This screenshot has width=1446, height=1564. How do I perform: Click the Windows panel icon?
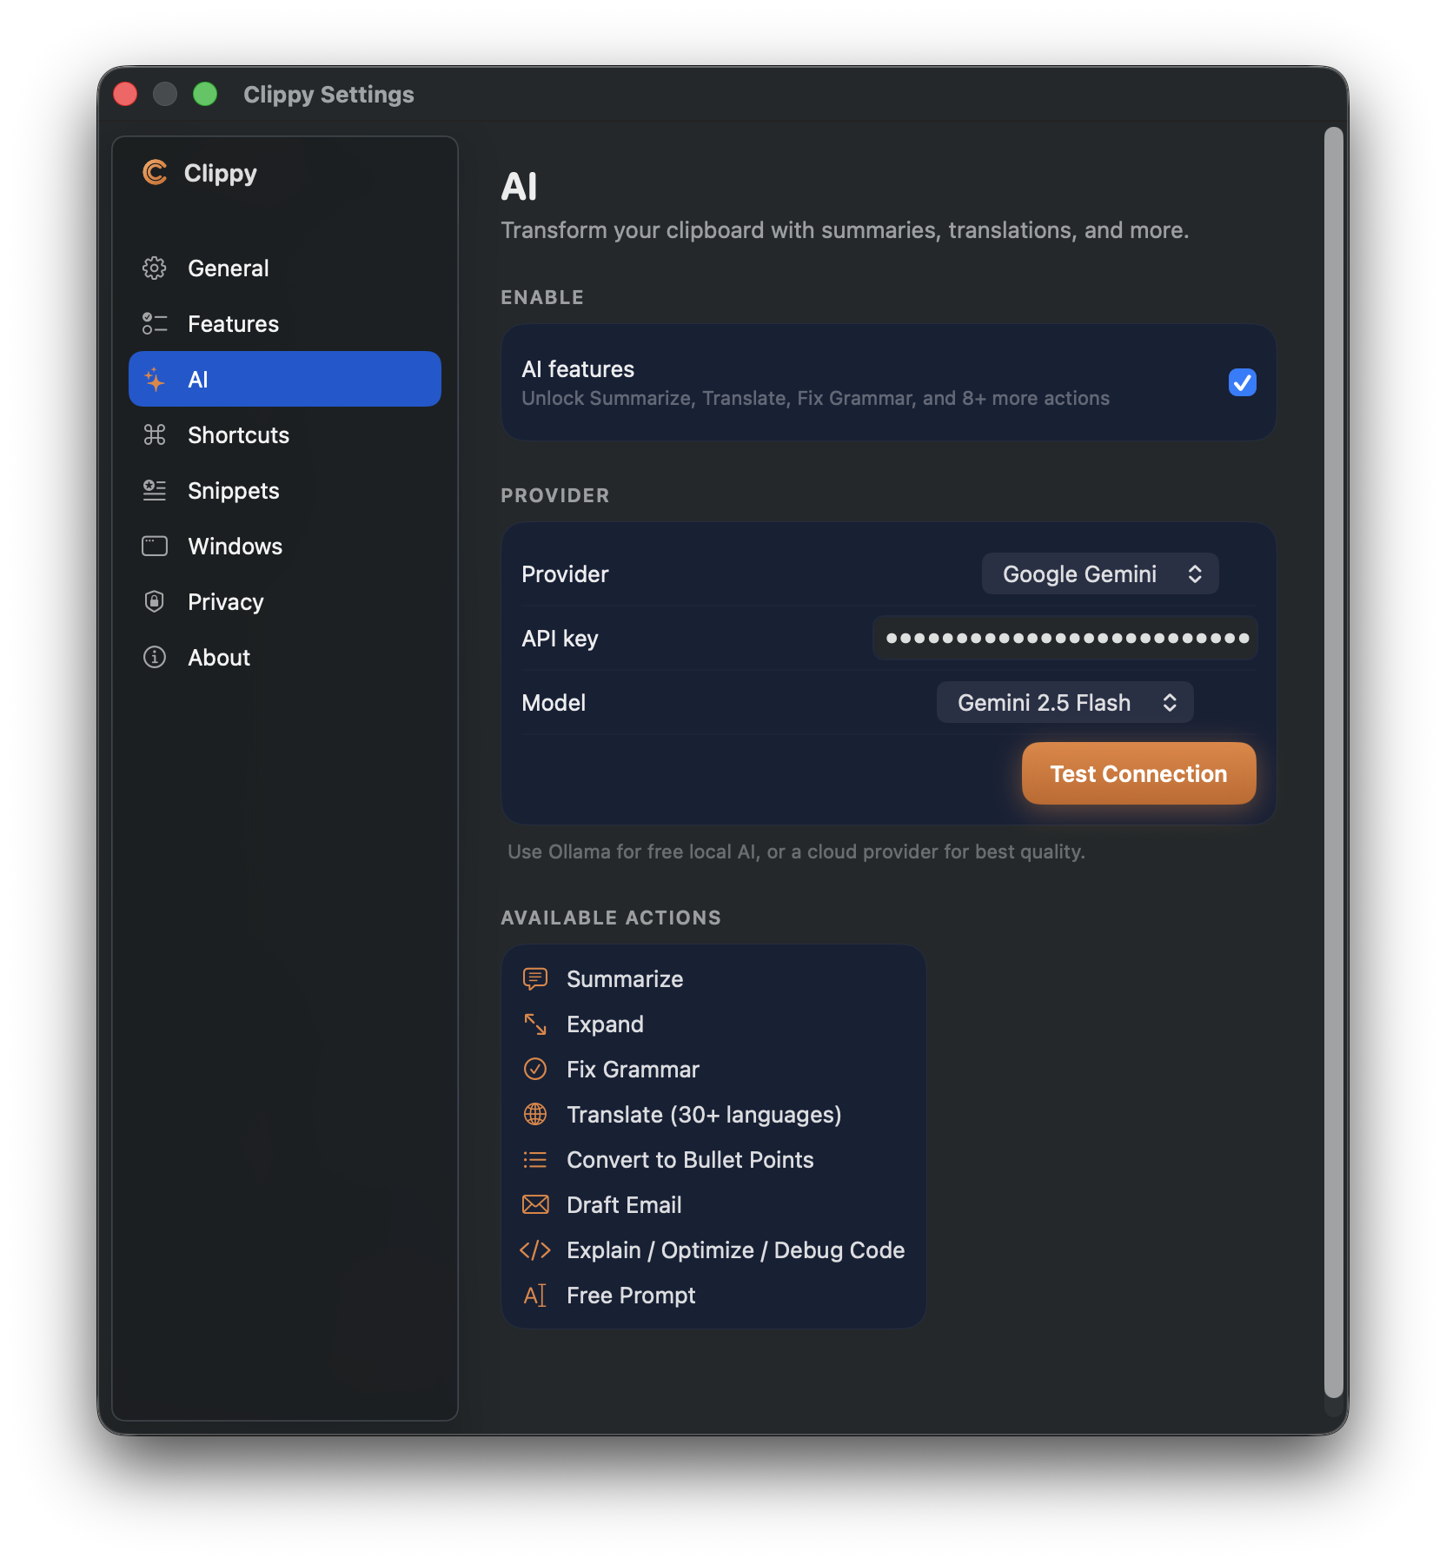point(155,546)
